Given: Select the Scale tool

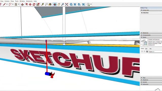Looking at the screenshot, I should [38, 5].
